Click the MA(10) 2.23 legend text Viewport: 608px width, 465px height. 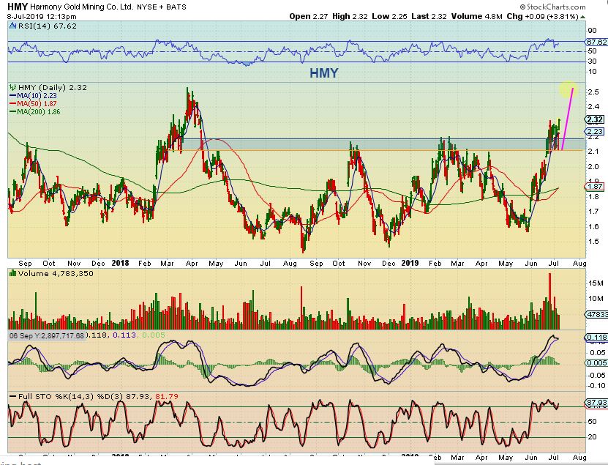click(37, 95)
